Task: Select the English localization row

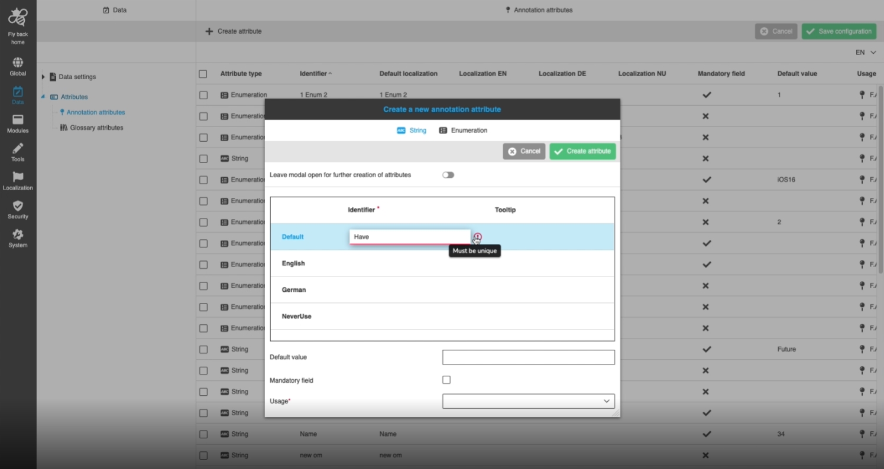Action: click(x=442, y=263)
